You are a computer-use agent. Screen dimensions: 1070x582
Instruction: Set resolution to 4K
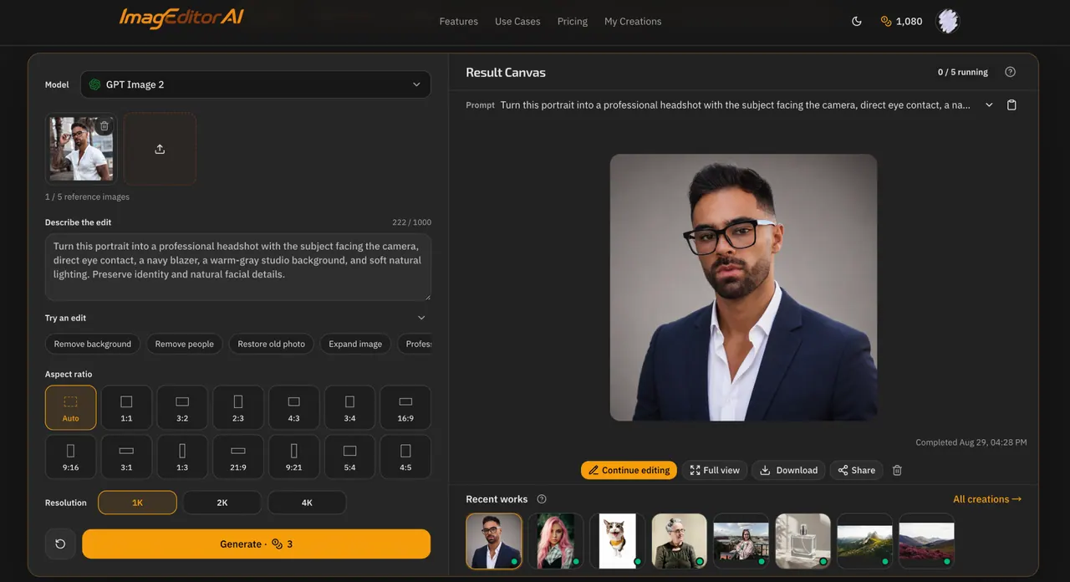tap(307, 503)
